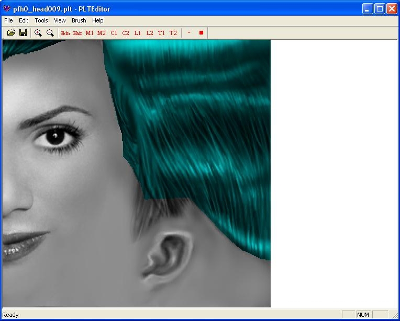This screenshot has height=321, width=400.
Task: Zoom out with the magnifier minus icon
Action: point(50,33)
